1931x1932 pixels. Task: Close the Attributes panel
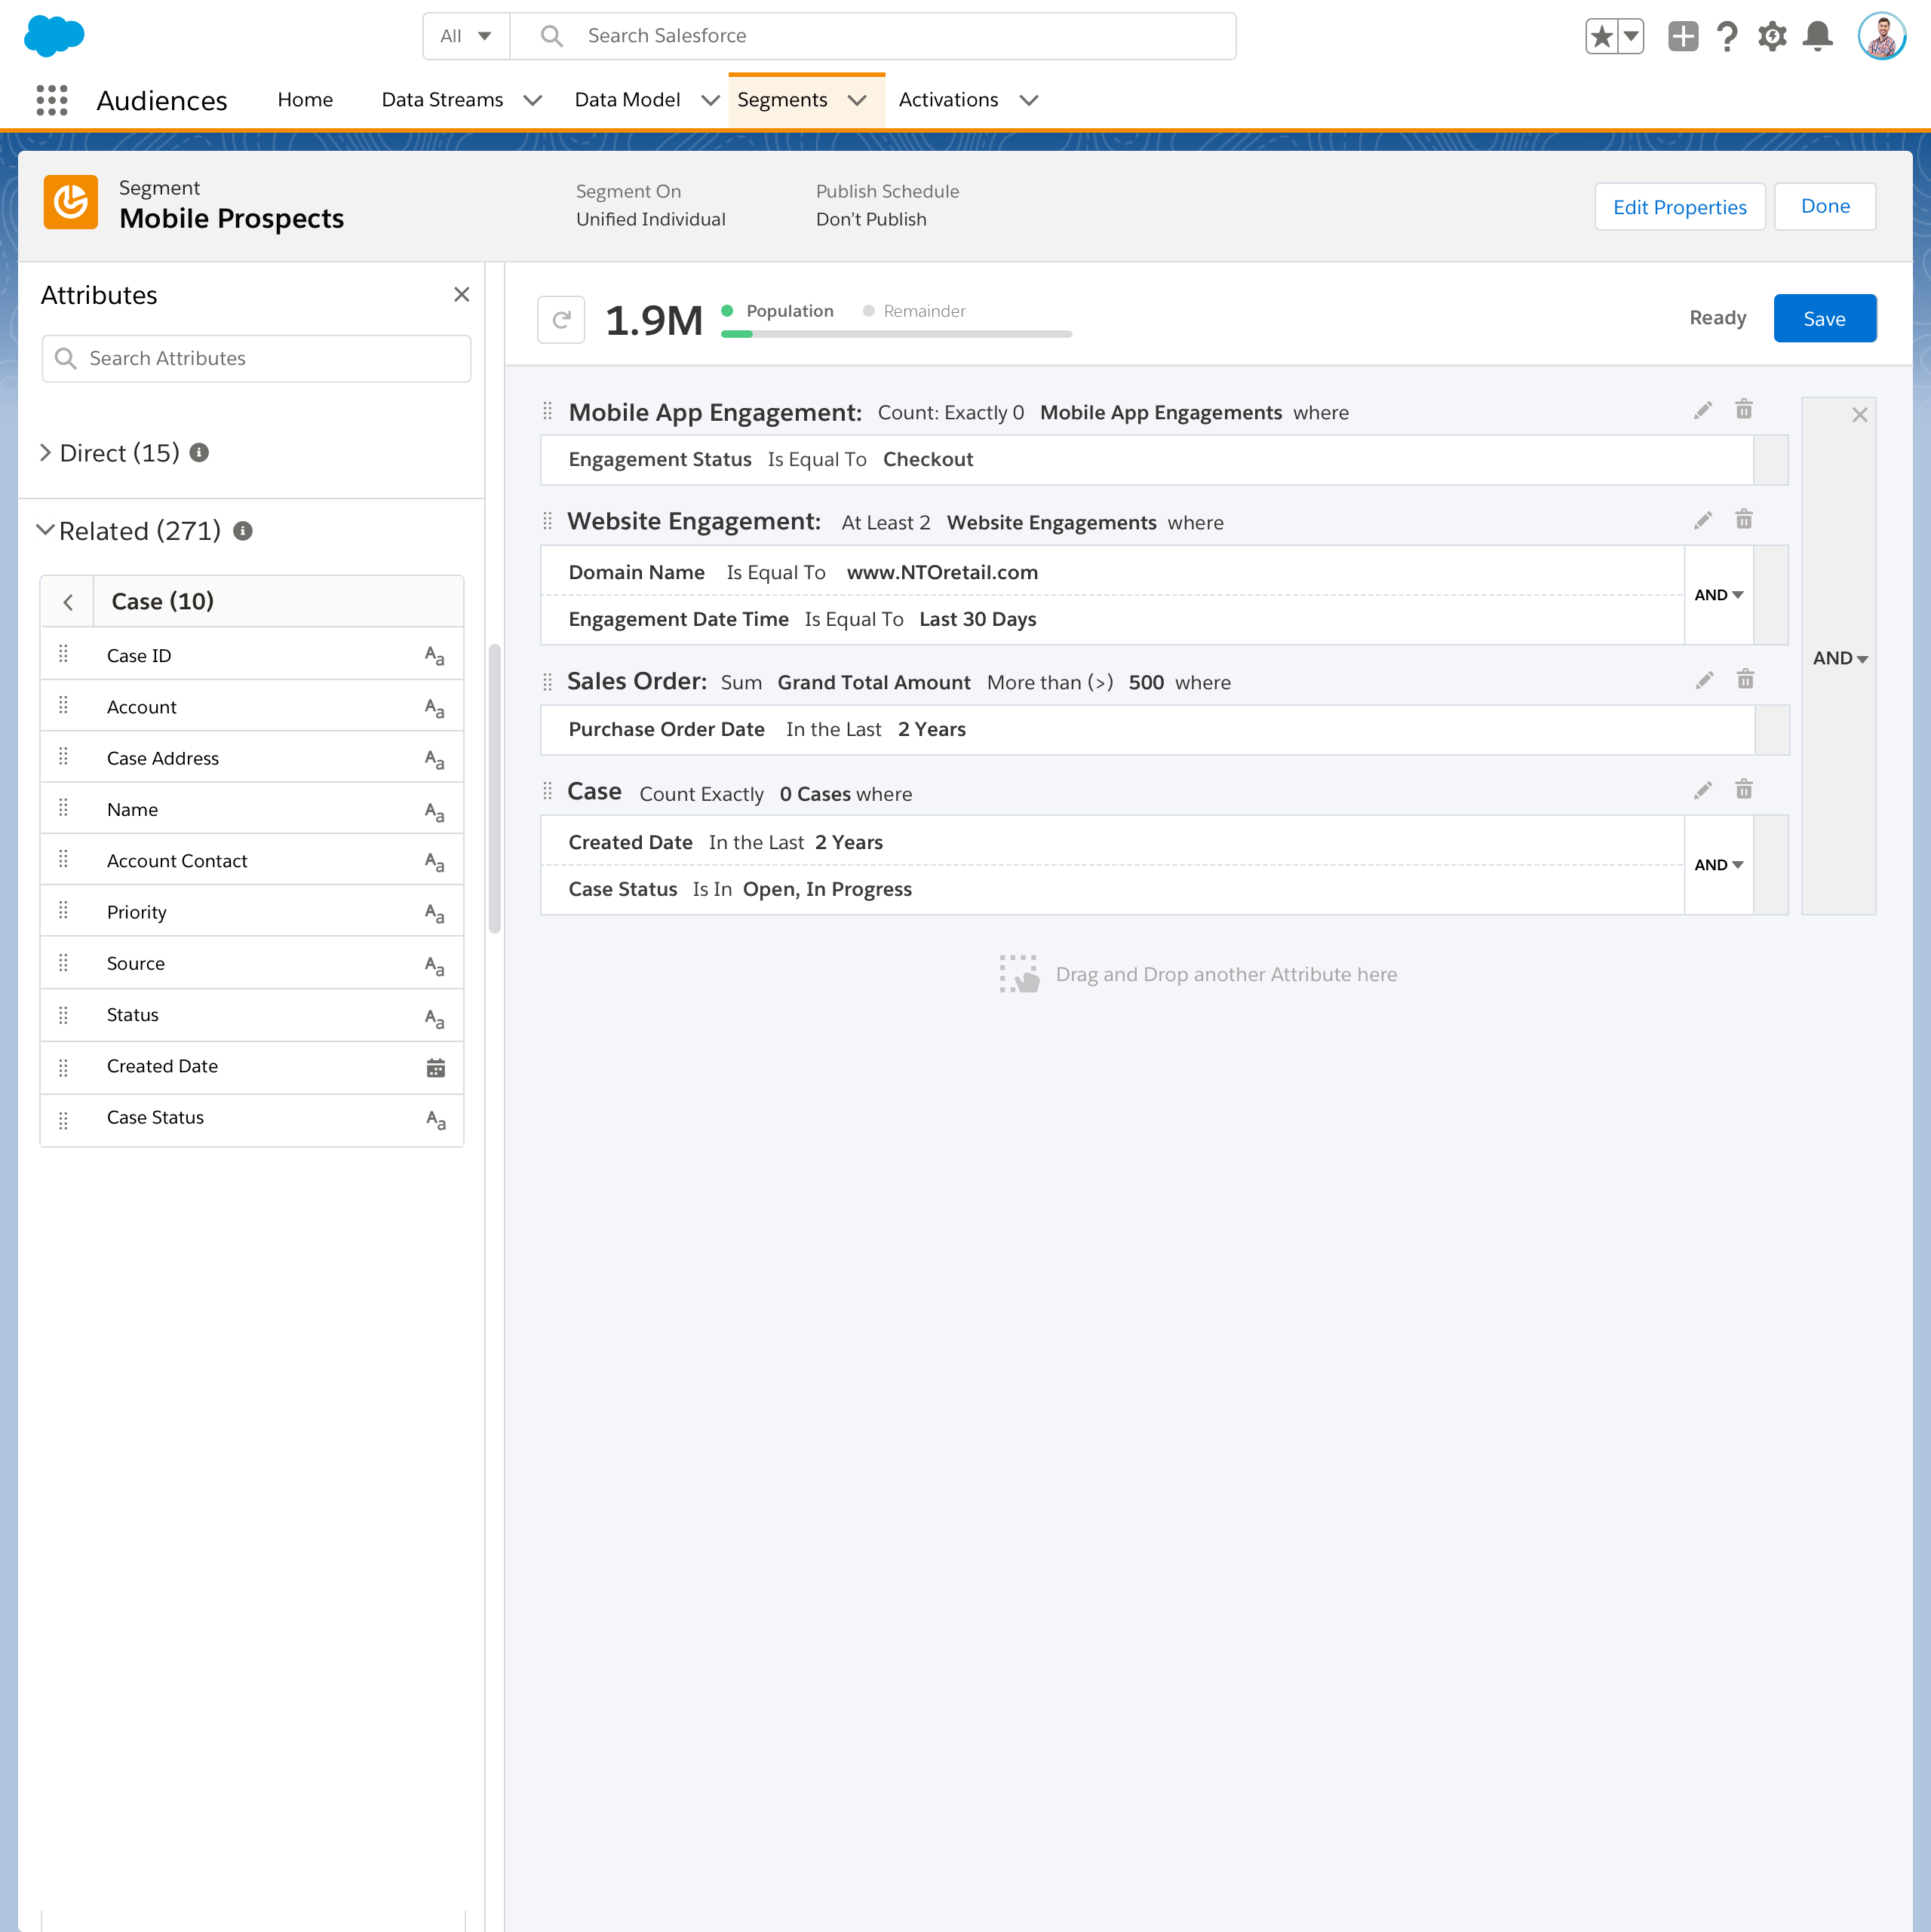(x=461, y=295)
